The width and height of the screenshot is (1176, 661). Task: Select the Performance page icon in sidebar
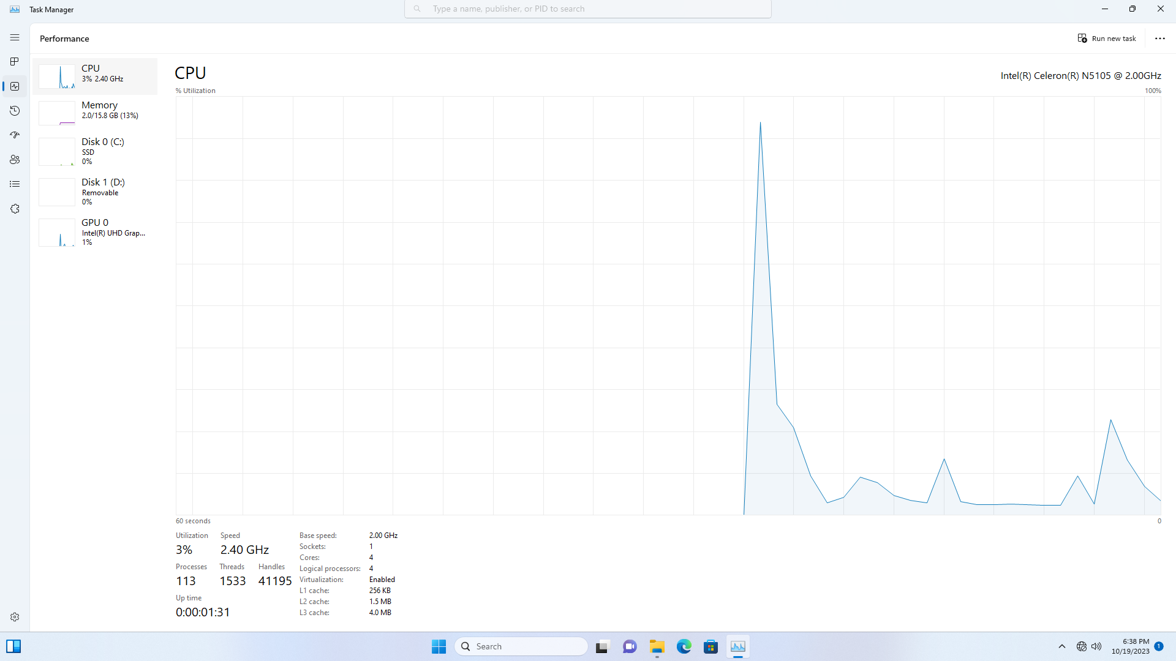pos(15,86)
